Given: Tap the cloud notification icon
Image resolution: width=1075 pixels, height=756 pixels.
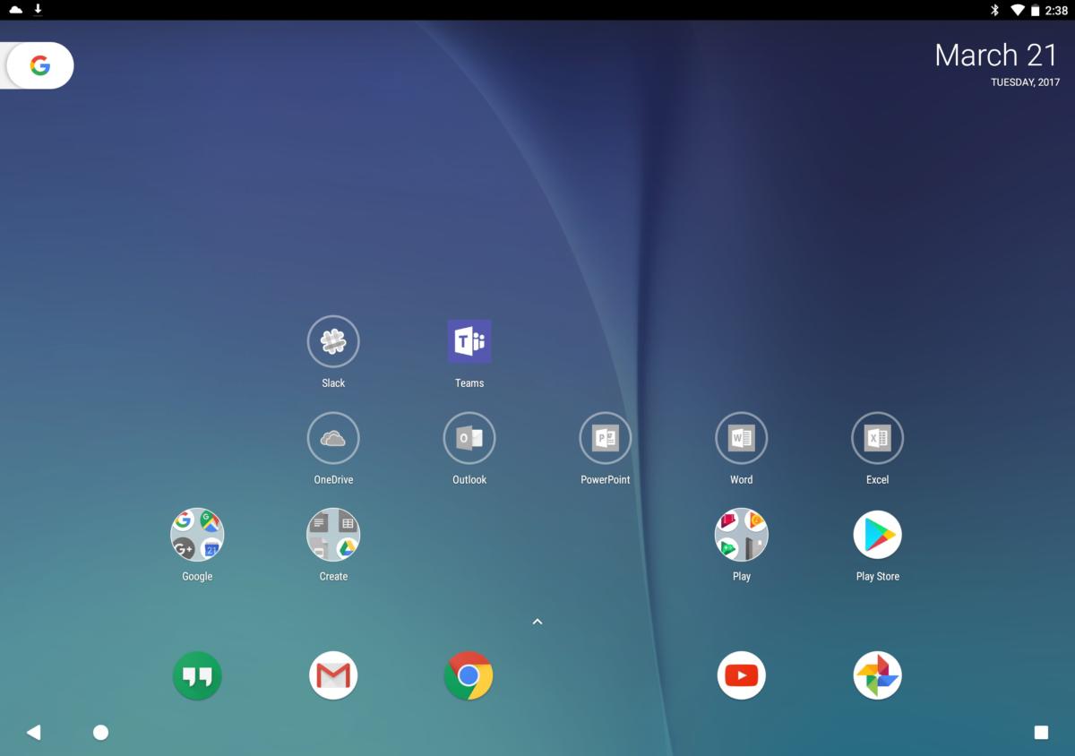Looking at the screenshot, I should tap(16, 10).
